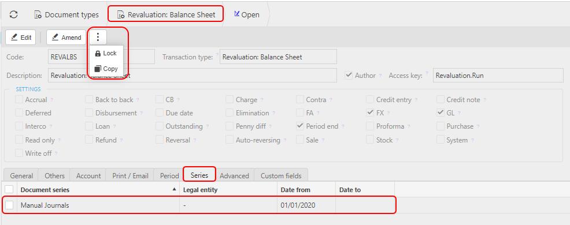This screenshot has width=570, height=225.
Task: Click help icon beside Author
Action: tap(380, 76)
